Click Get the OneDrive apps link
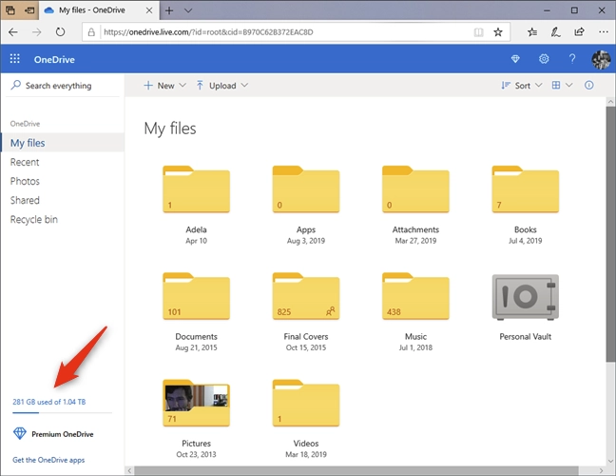Screen dimensions: 616x476 click(48, 460)
